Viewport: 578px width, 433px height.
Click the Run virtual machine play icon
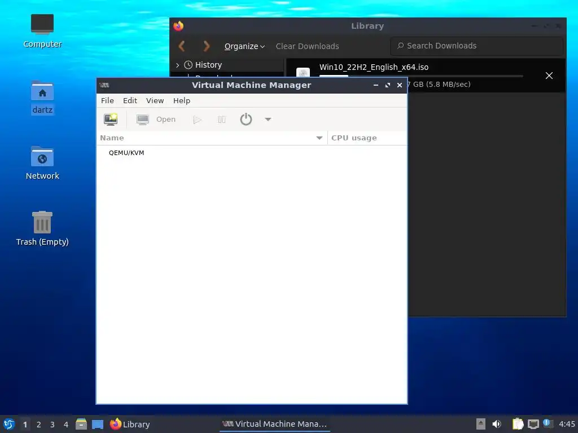coord(197,120)
